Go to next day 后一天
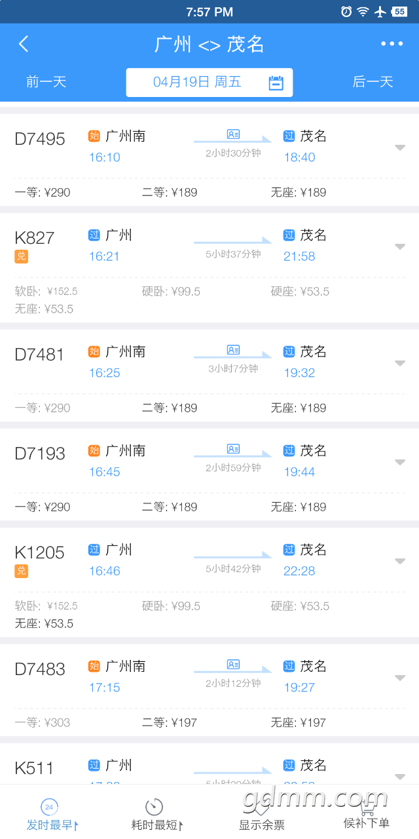The width and height of the screenshot is (419, 839). [373, 82]
